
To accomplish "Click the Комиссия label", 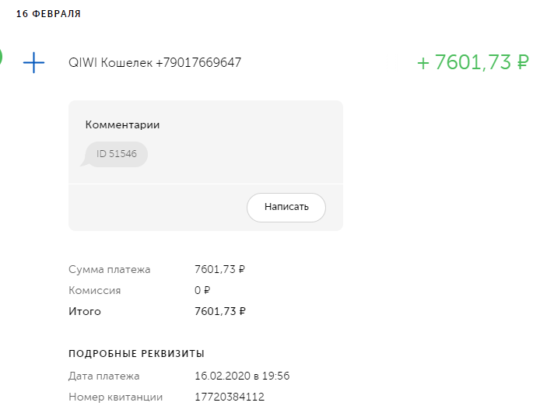I will [x=95, y=290].
